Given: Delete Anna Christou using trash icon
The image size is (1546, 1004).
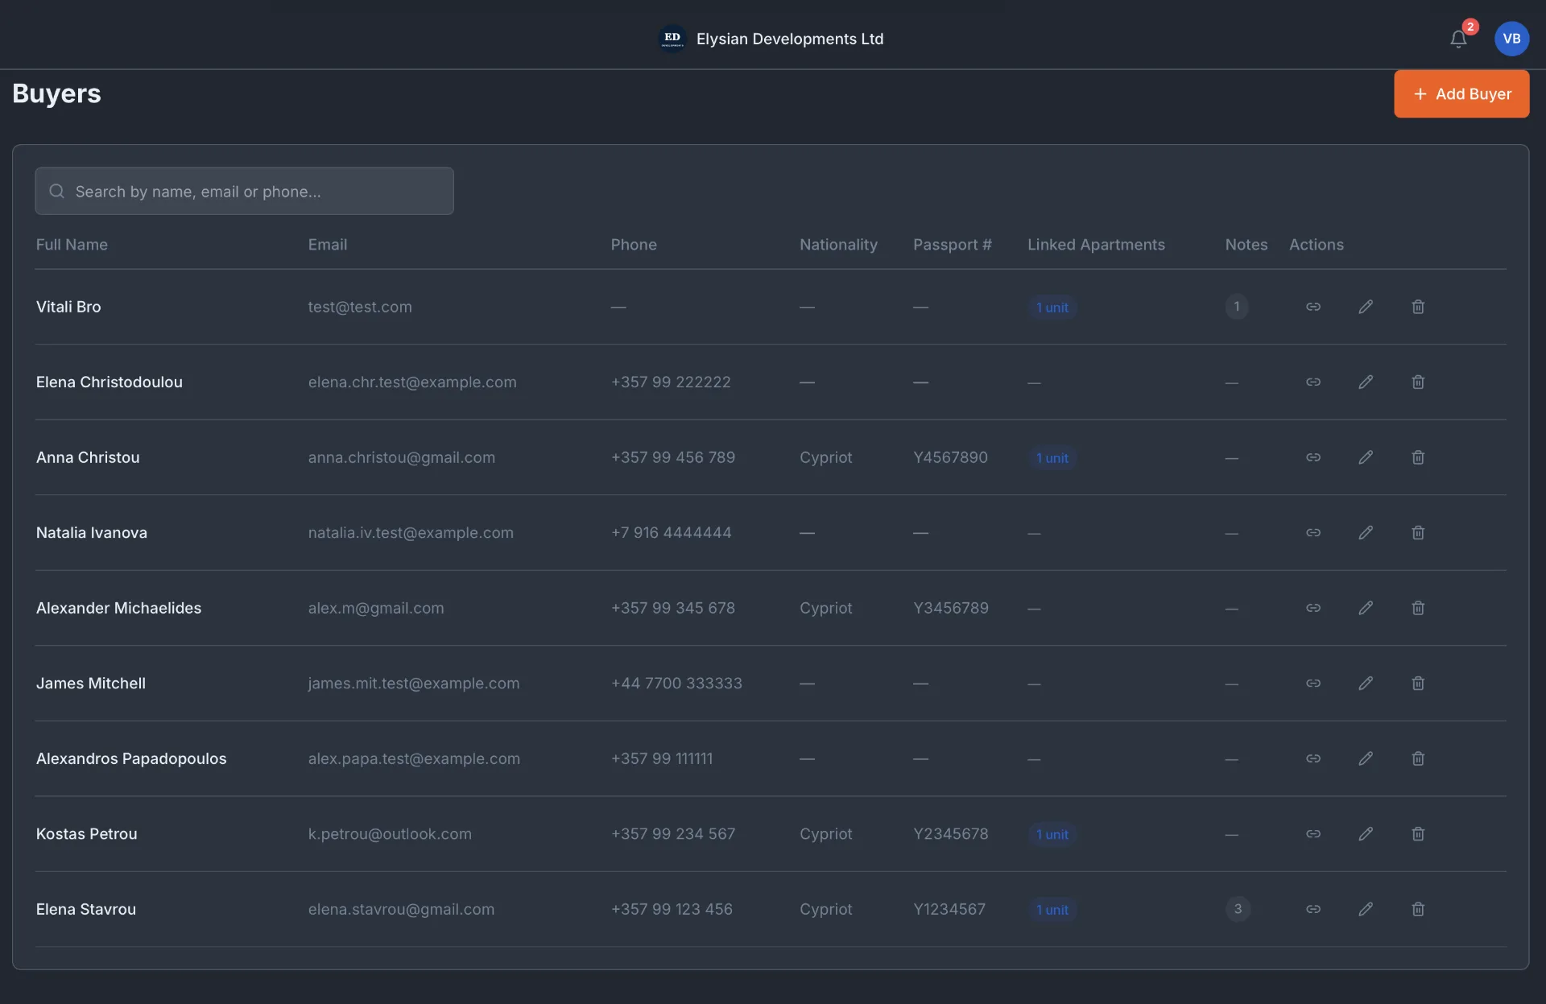Looking at the screenshot, I should click(1418, 457).
